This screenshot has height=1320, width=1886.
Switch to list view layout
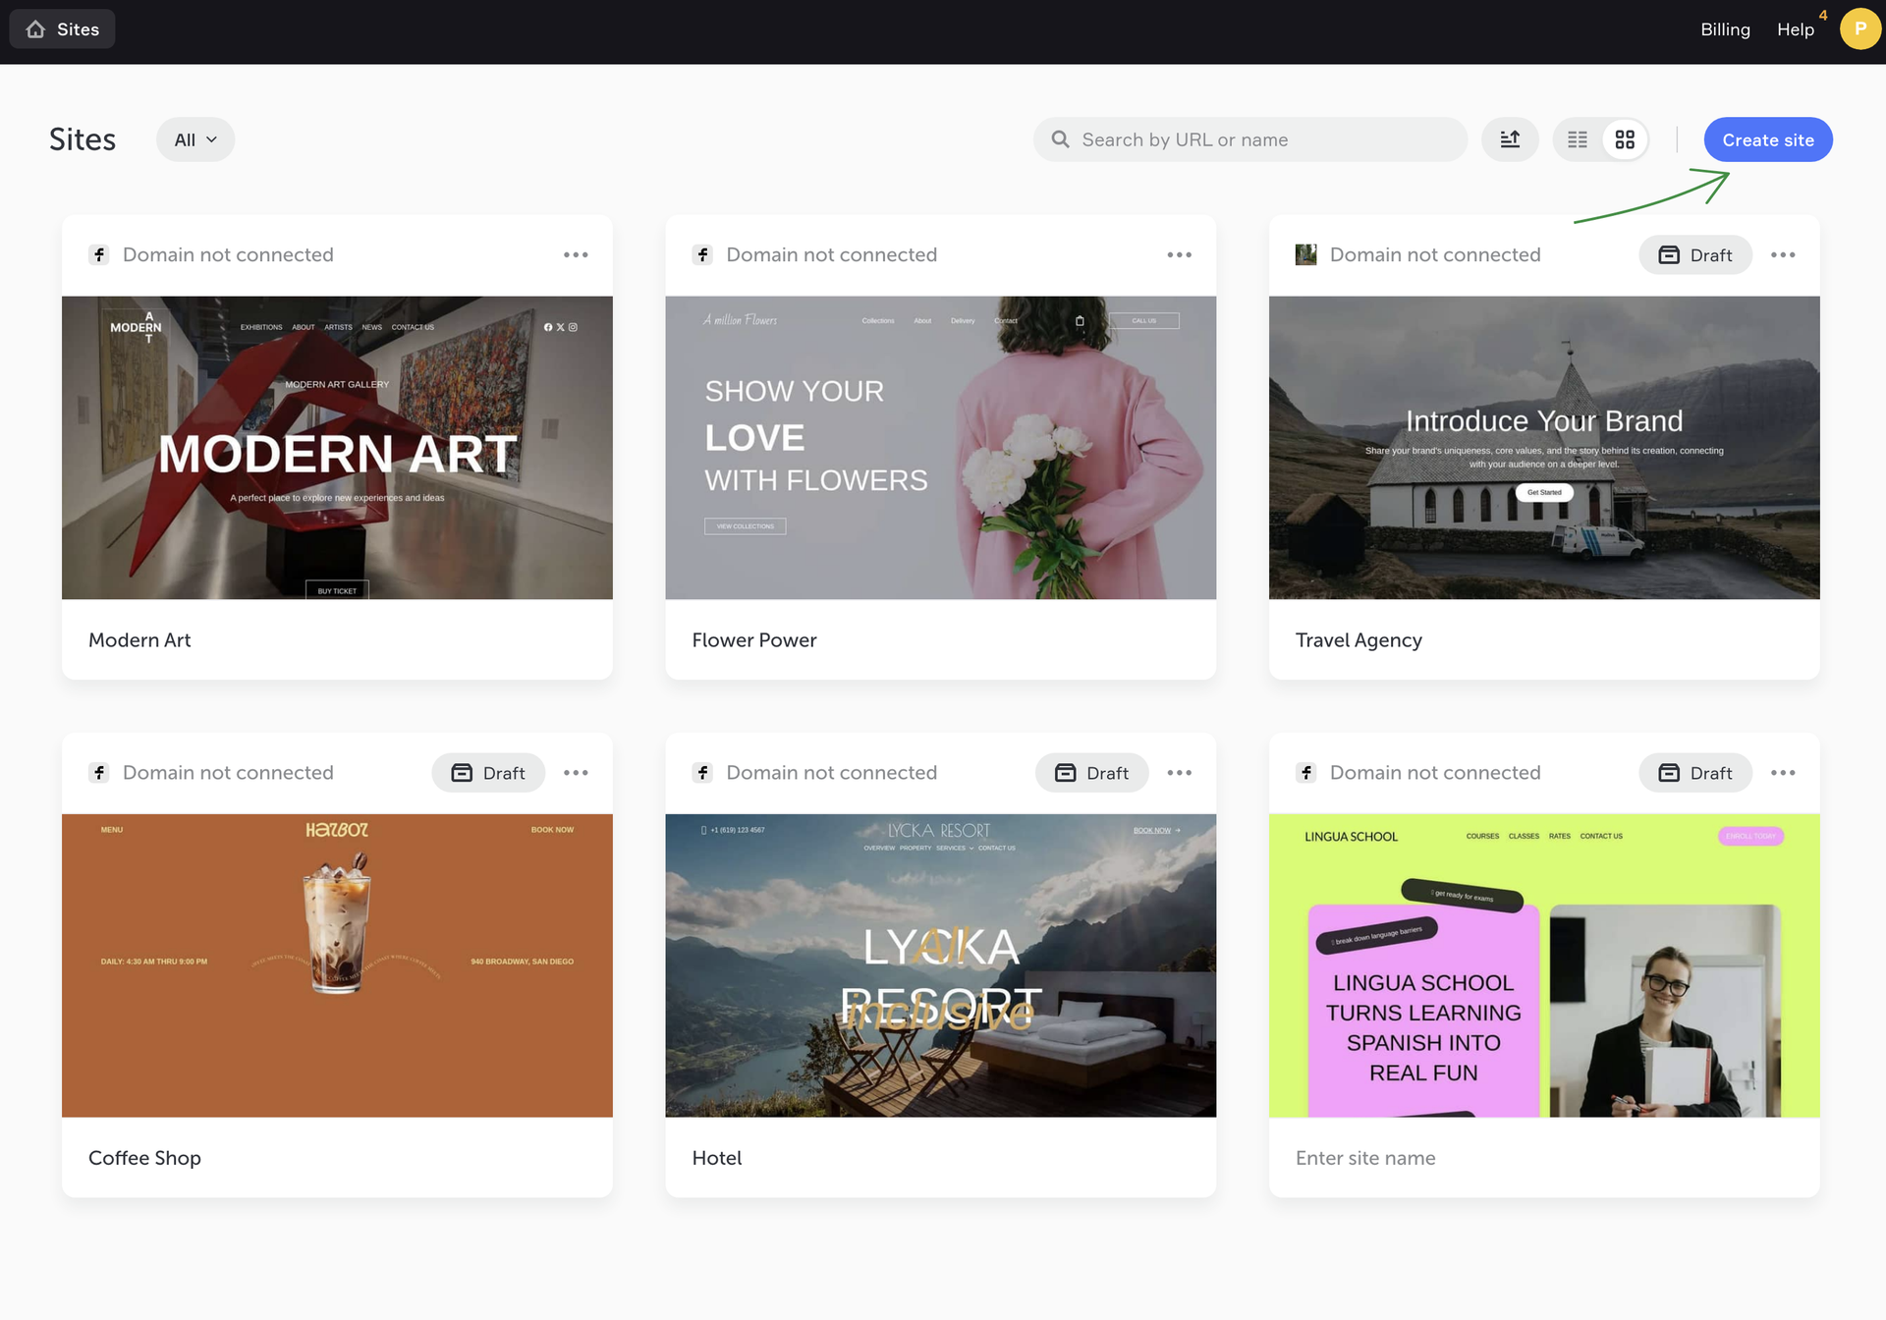click(x=1578, y=139)
